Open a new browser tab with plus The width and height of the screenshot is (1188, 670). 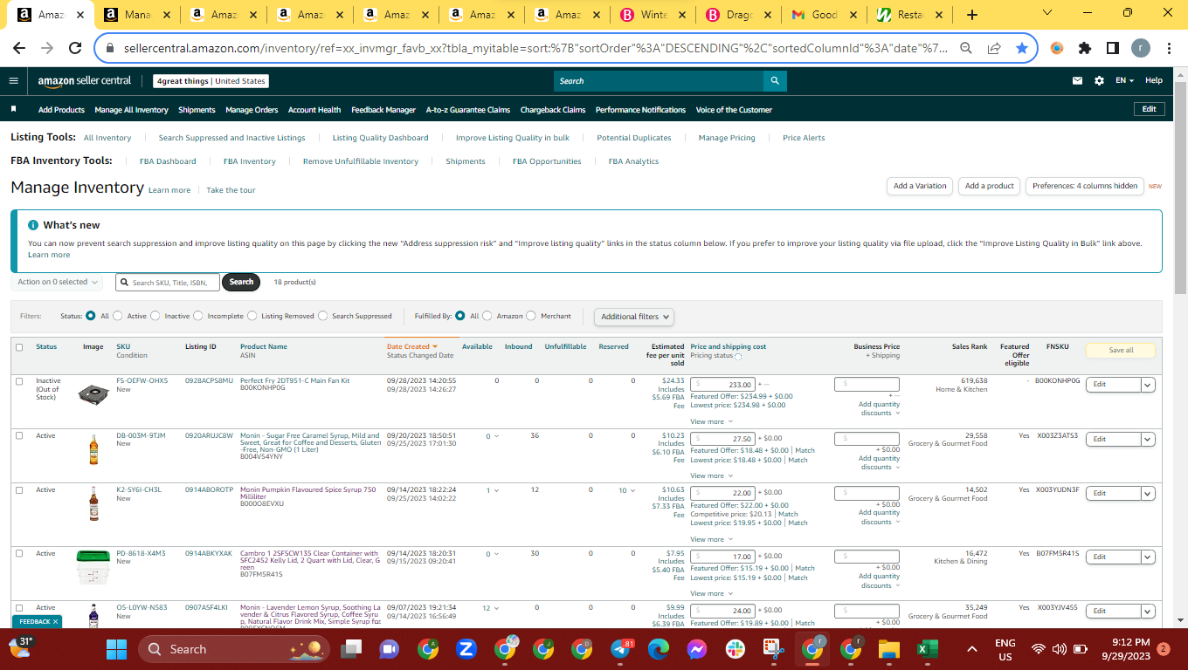972,15
